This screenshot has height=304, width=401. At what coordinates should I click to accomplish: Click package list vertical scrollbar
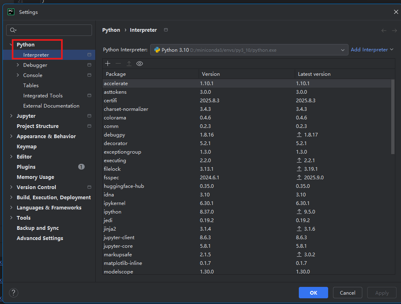(x=393, y=117)
